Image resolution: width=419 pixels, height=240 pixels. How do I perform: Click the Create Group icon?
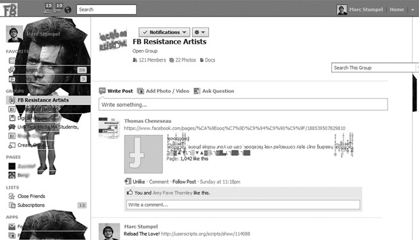click(12, 145)
